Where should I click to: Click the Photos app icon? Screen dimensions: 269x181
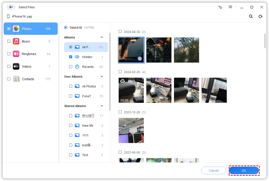[x=16, y=29]
